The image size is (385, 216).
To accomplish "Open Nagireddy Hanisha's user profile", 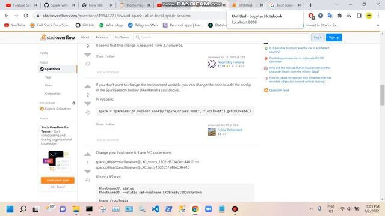I will point(230,62).
